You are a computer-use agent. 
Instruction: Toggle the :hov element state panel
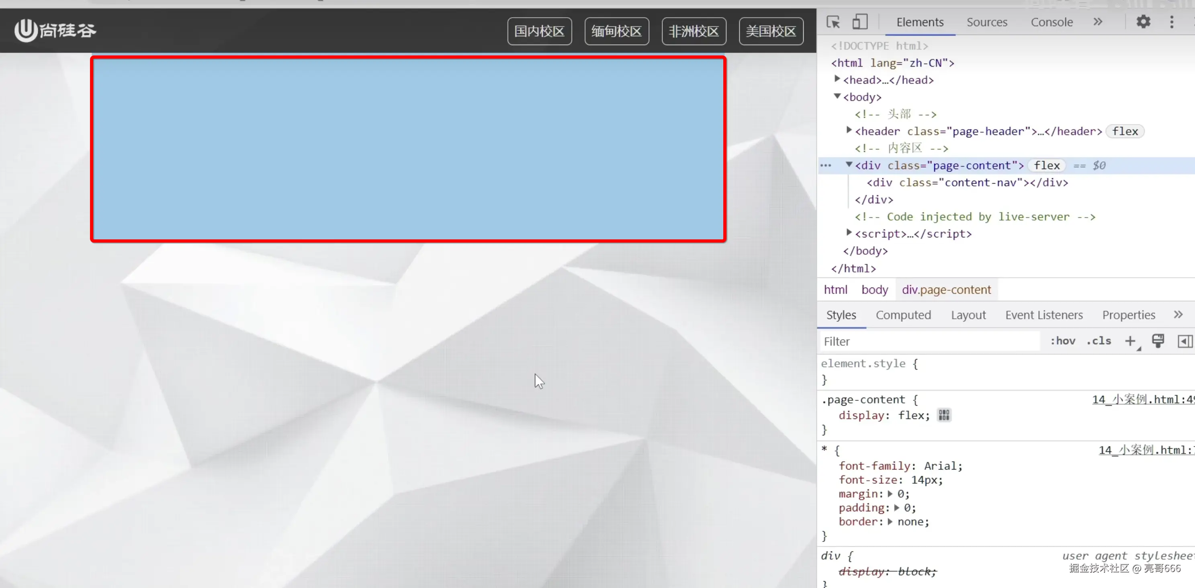pos(1062,341)
